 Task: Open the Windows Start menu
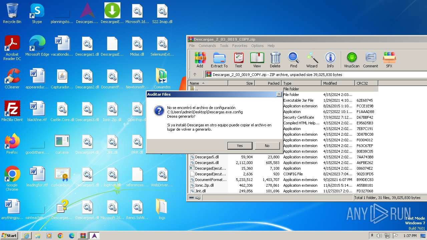point(9,235)
